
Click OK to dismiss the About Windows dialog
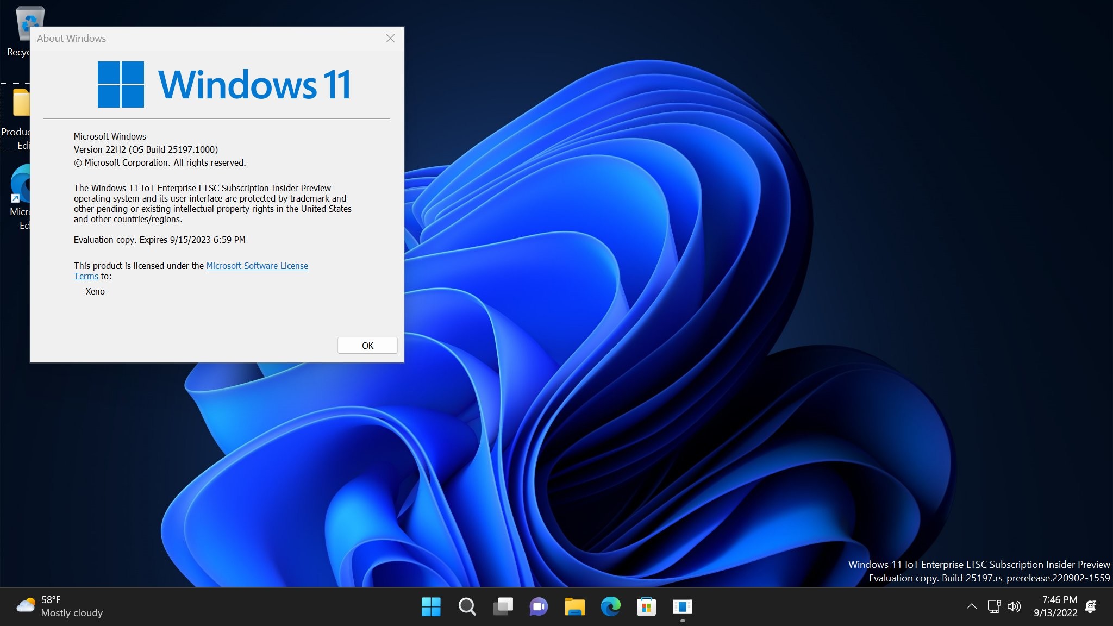[x=367, y=345]
